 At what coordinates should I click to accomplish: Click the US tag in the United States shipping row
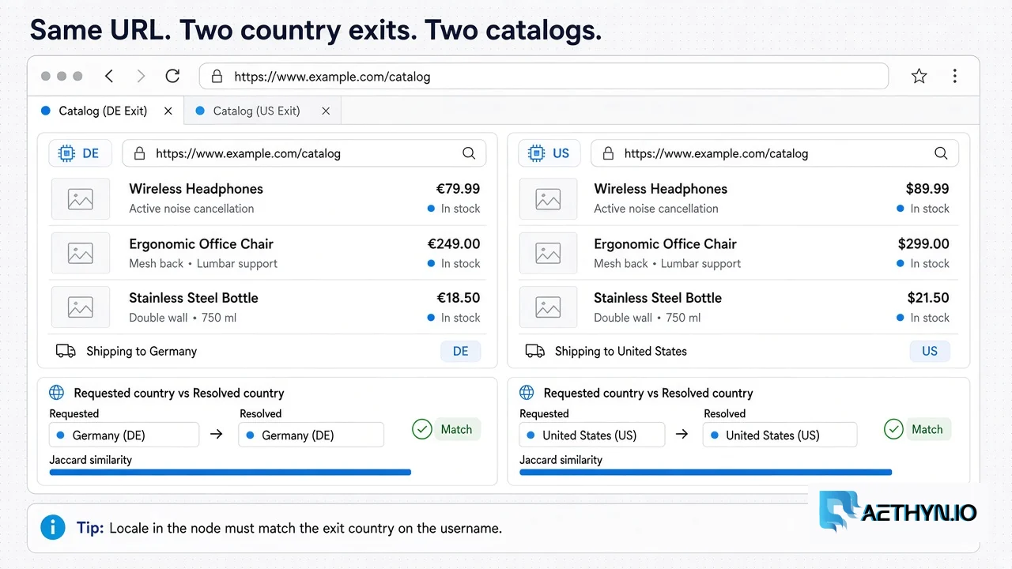click(930, 351)
